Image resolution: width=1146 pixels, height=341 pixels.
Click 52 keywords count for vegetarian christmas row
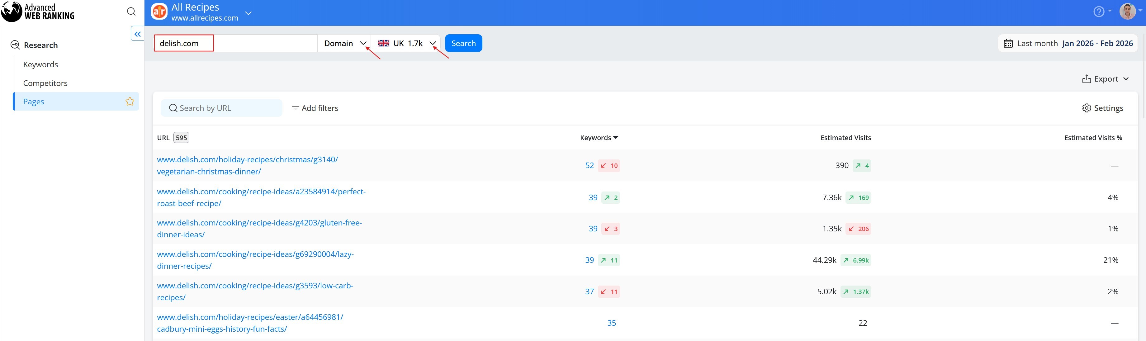pos(590,166)
